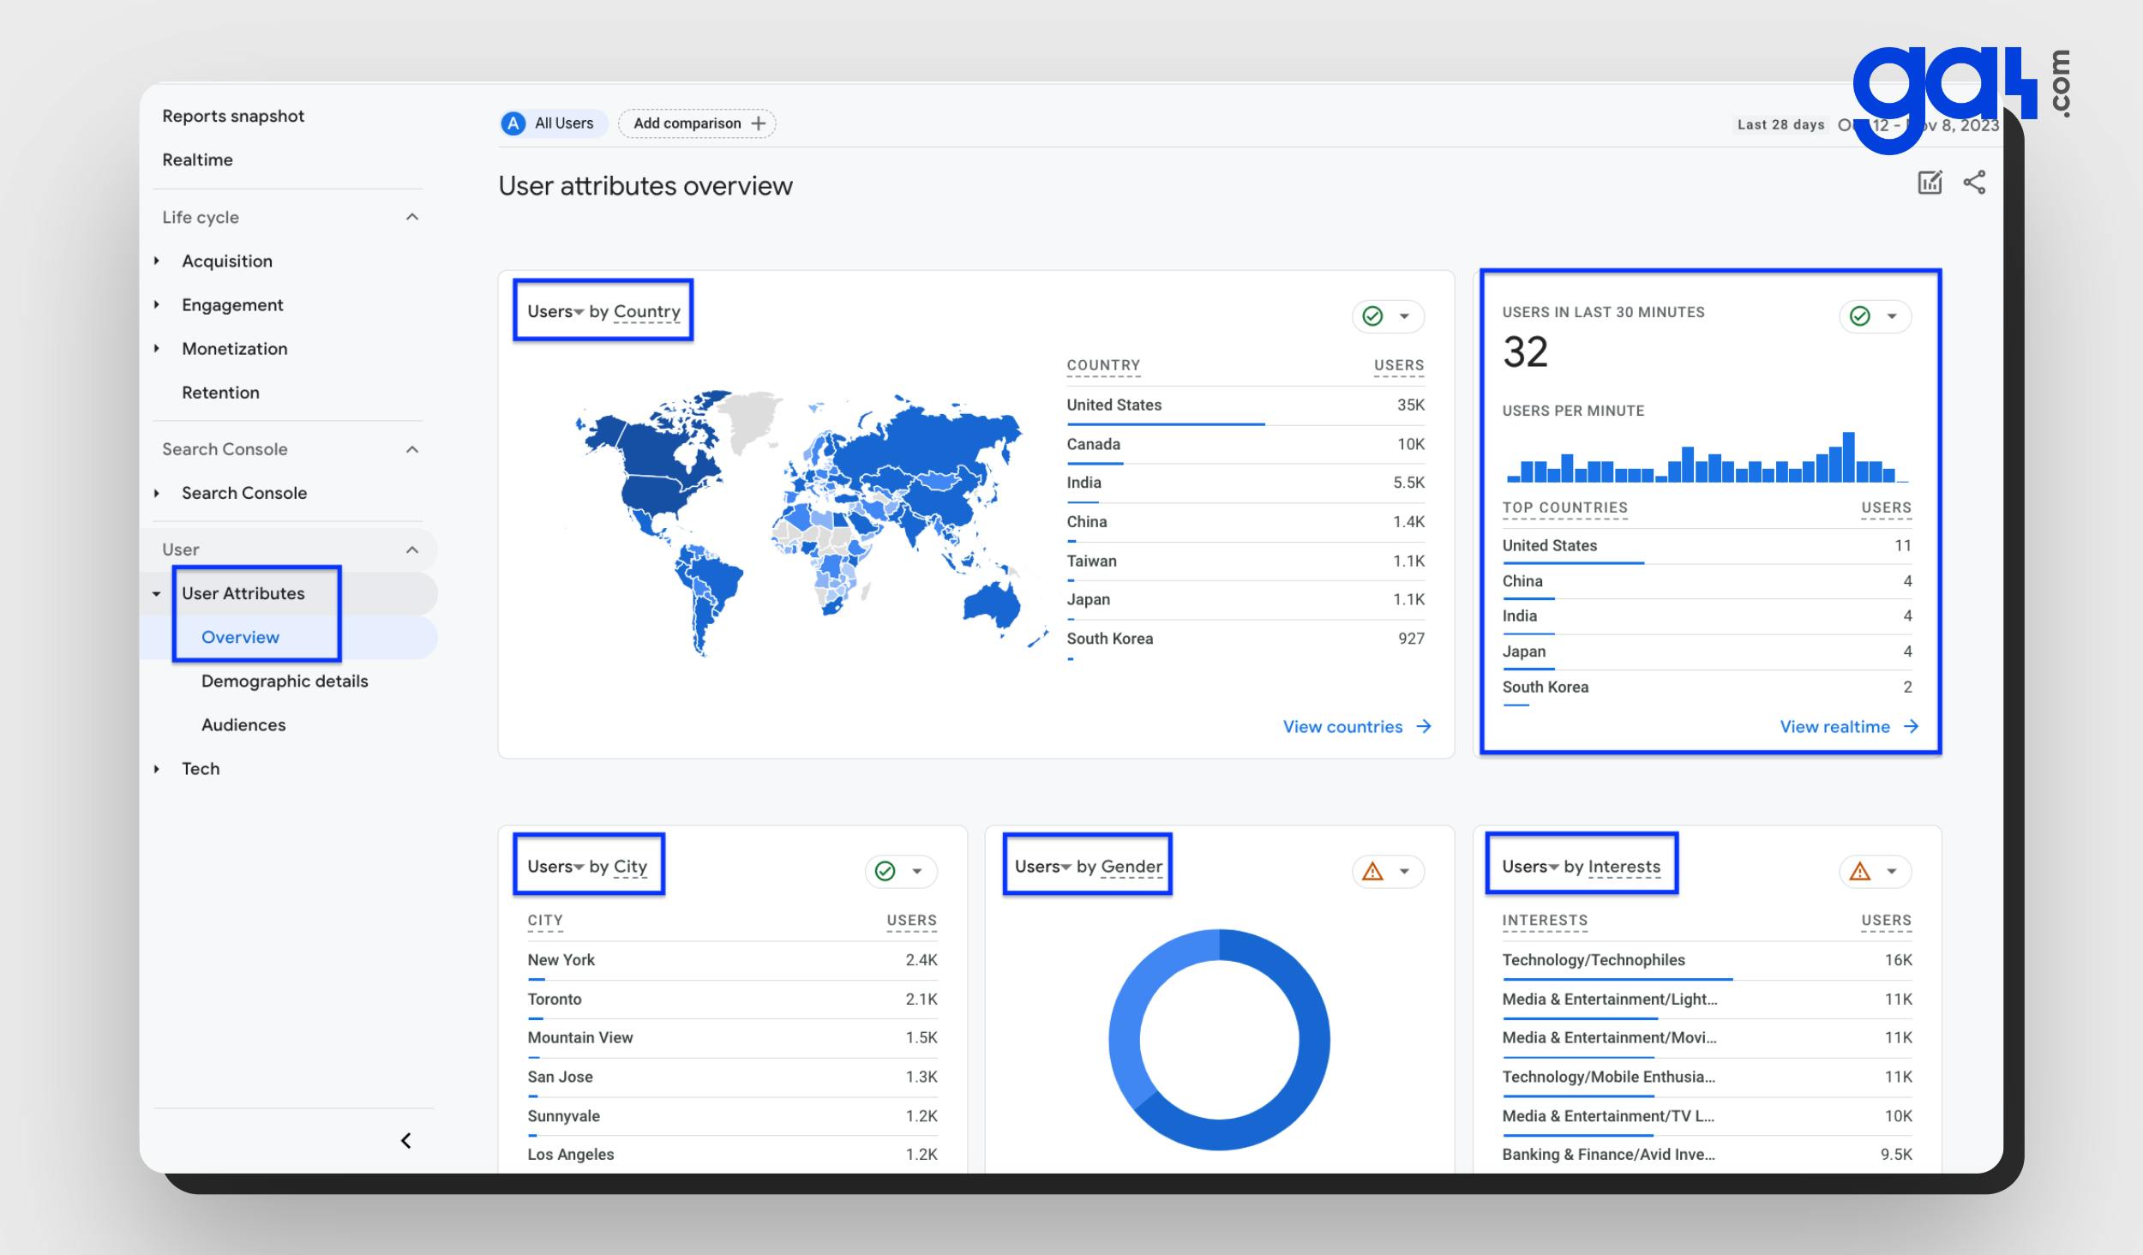
Task: Click the TOP COUNTRIES column header
Action: tap(1564, 507)
